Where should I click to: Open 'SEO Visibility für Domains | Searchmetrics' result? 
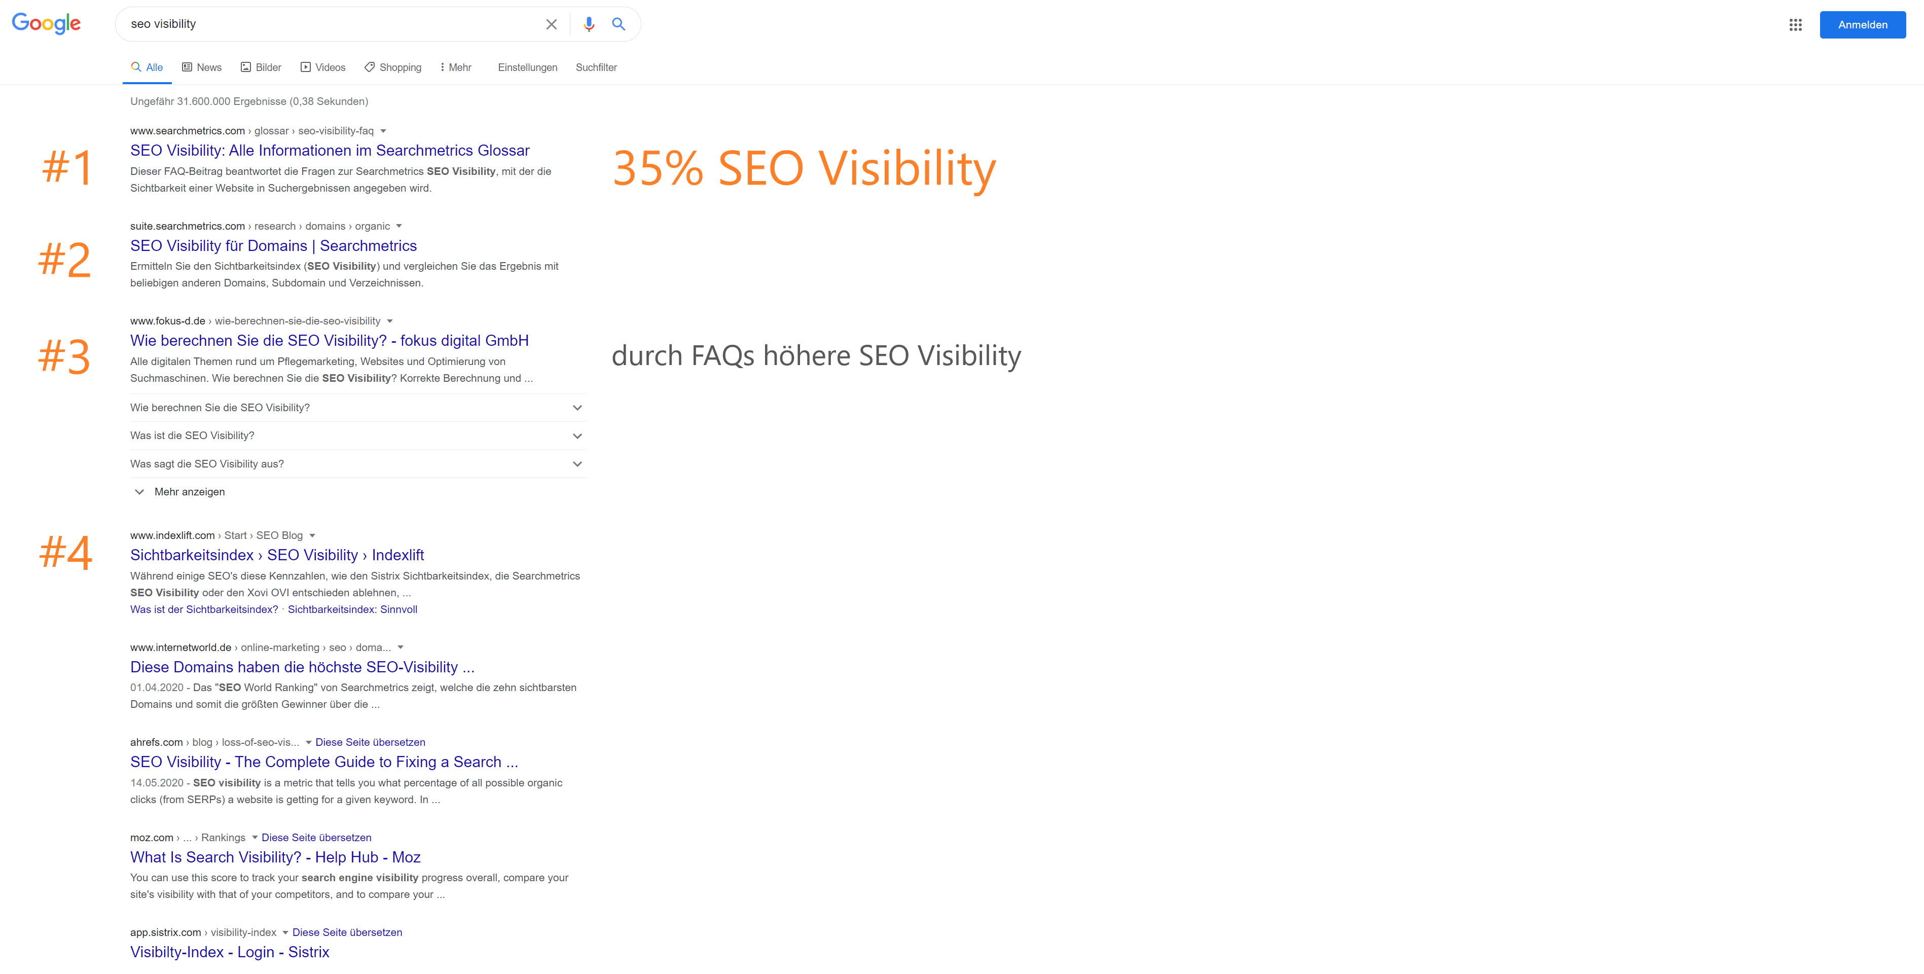click(x=273, y=246)
